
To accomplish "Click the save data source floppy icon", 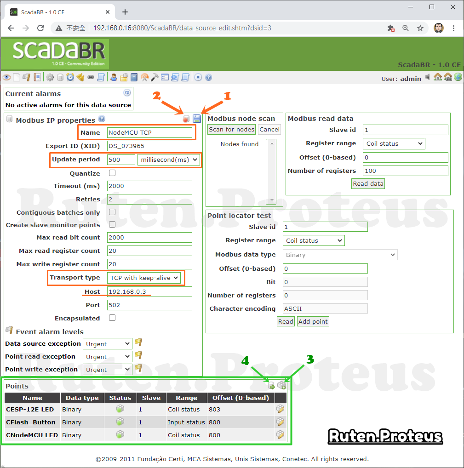I will [x=197, y=119].
